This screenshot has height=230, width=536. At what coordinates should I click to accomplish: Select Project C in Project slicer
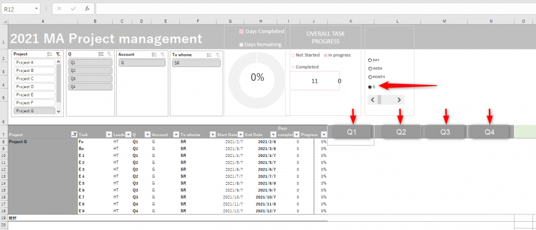(x=35, y=78)
